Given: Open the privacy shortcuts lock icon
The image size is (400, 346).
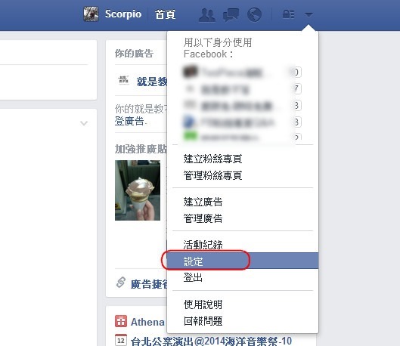Looking at the screenshot, I should [x=289, y=14].
